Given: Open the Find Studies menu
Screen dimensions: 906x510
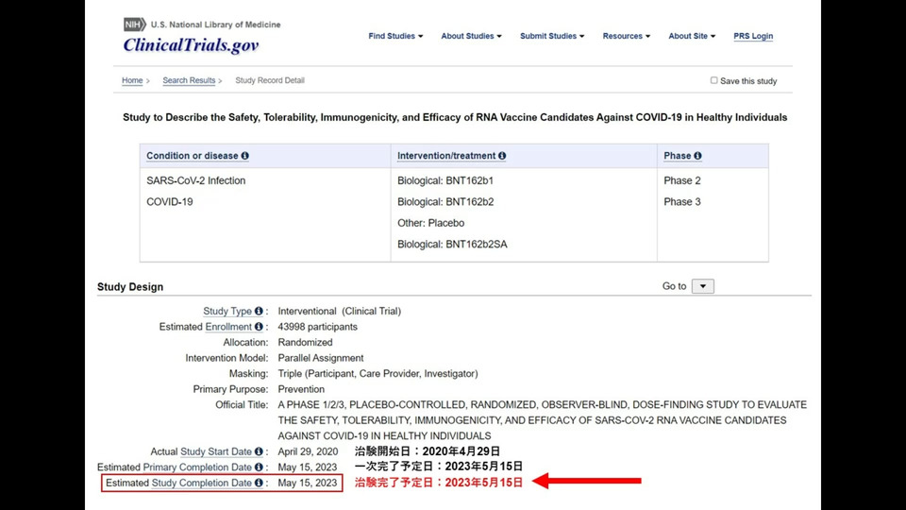Looking at the screenshot, I should pos(395,36).
